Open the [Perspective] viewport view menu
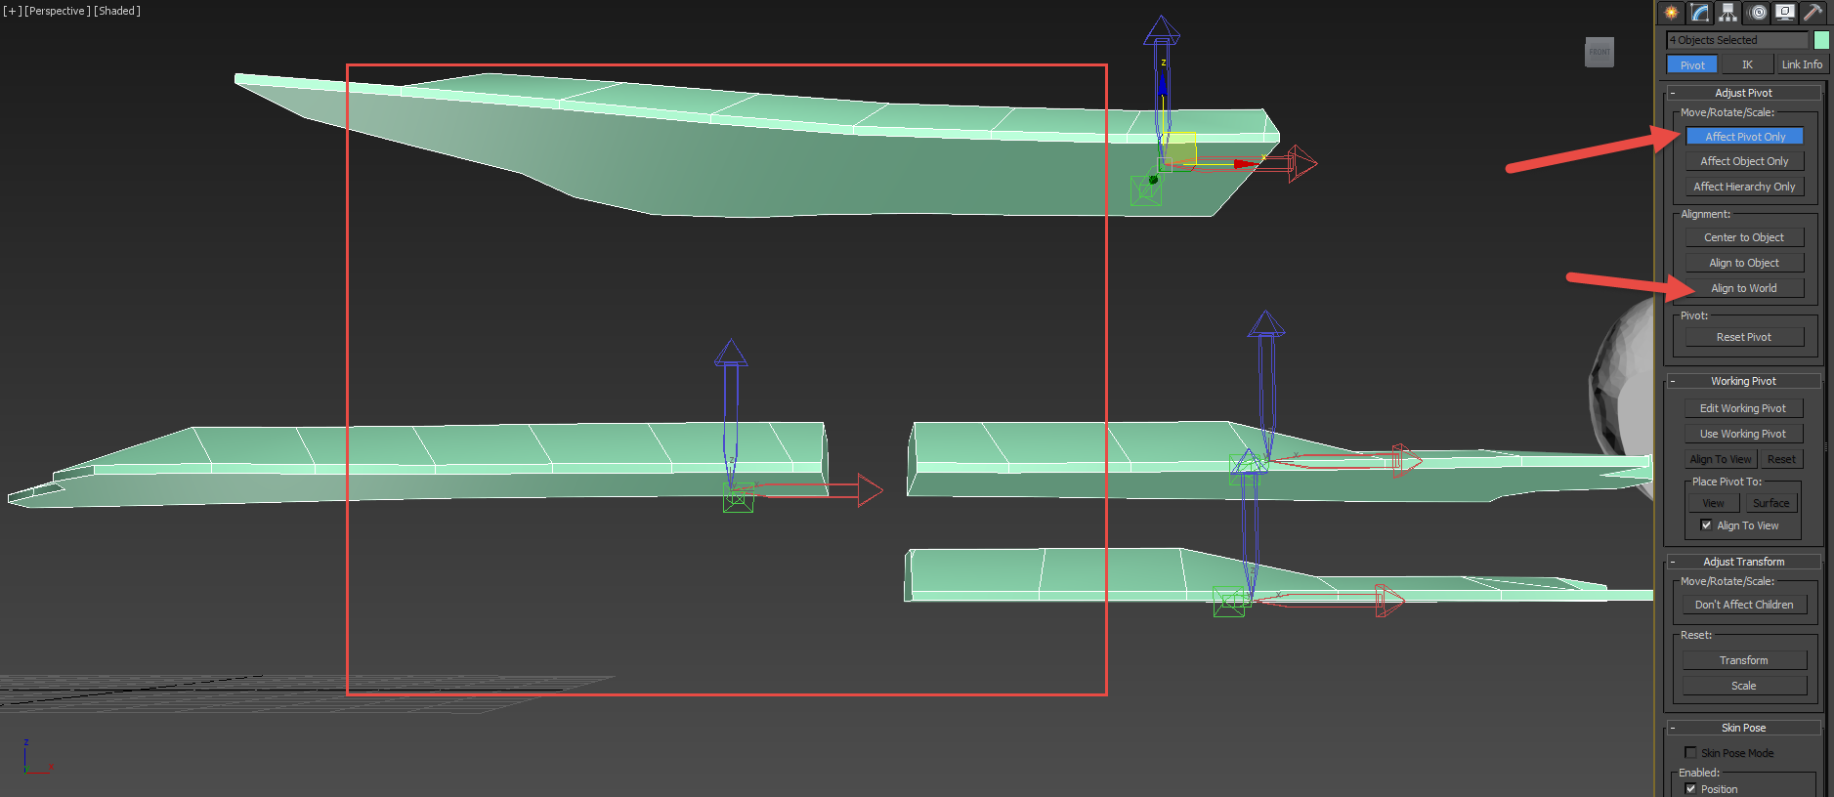 click(x=57, y=11)
